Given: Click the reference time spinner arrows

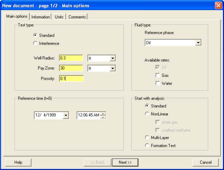Looking at the screenshot, I should tap(103, 115).
